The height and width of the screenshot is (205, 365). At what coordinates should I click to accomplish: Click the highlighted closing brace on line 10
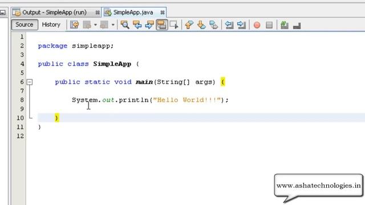tap(57, 118)
